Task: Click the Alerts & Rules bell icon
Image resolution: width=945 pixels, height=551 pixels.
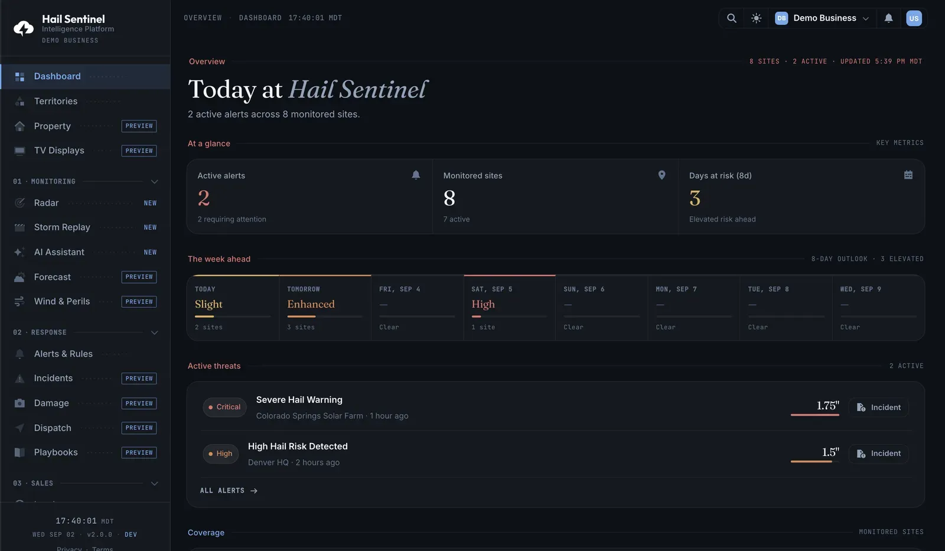Action: coord(19,354)
